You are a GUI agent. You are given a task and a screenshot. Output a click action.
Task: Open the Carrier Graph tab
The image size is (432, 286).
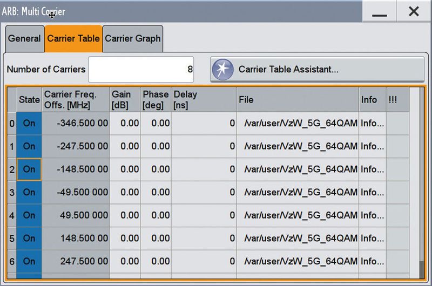(132, 39)
